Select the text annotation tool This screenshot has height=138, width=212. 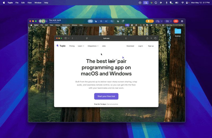(x=106, y=21)
